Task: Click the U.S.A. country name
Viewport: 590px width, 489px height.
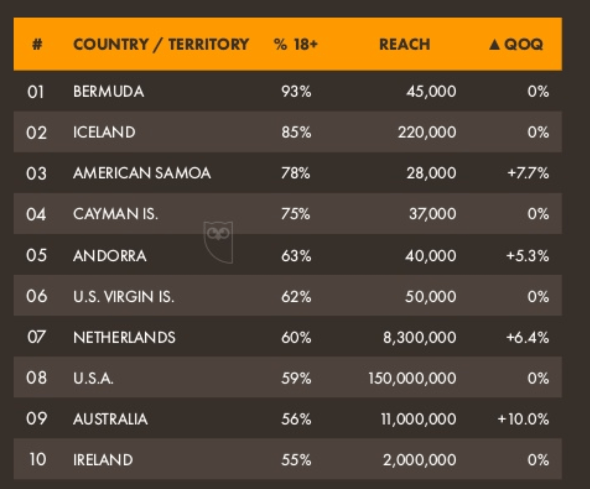Action: 93,378
